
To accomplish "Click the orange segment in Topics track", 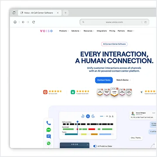I will (x=94, y=134).
